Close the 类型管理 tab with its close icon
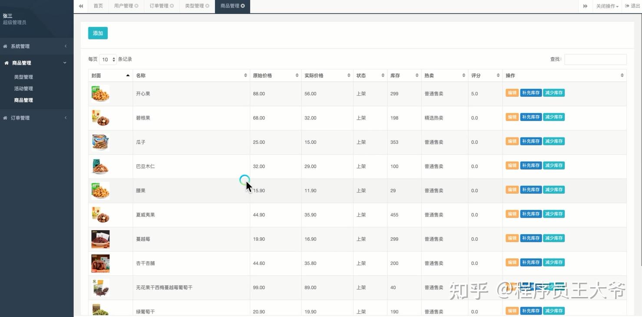Image resolution: width=642 pixels, height=317 pixels. [208, 6]
